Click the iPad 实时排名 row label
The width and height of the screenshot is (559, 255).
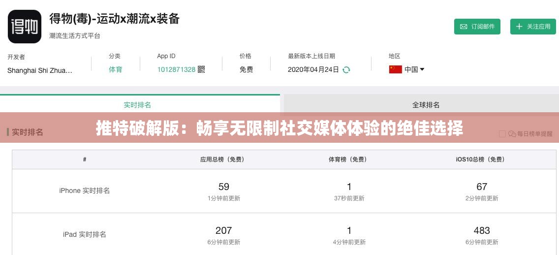[85, 234]
